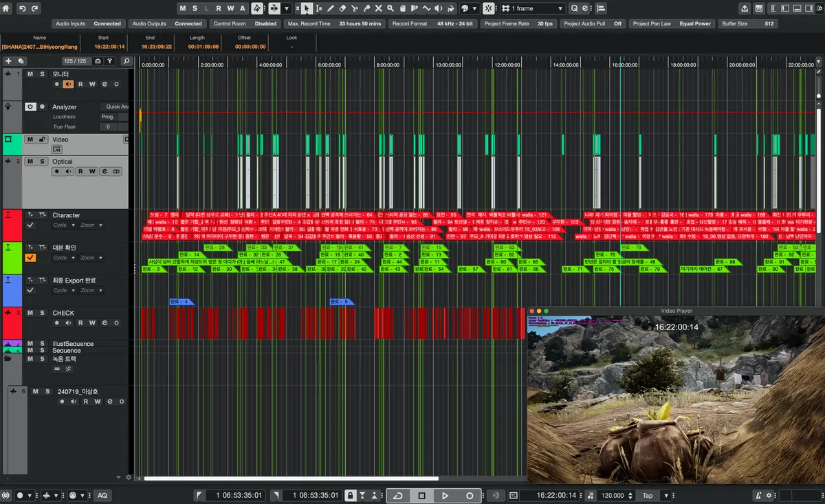Toggle global Mute state M in toolbar
This screenshot has height=504, width=825.
182,8
